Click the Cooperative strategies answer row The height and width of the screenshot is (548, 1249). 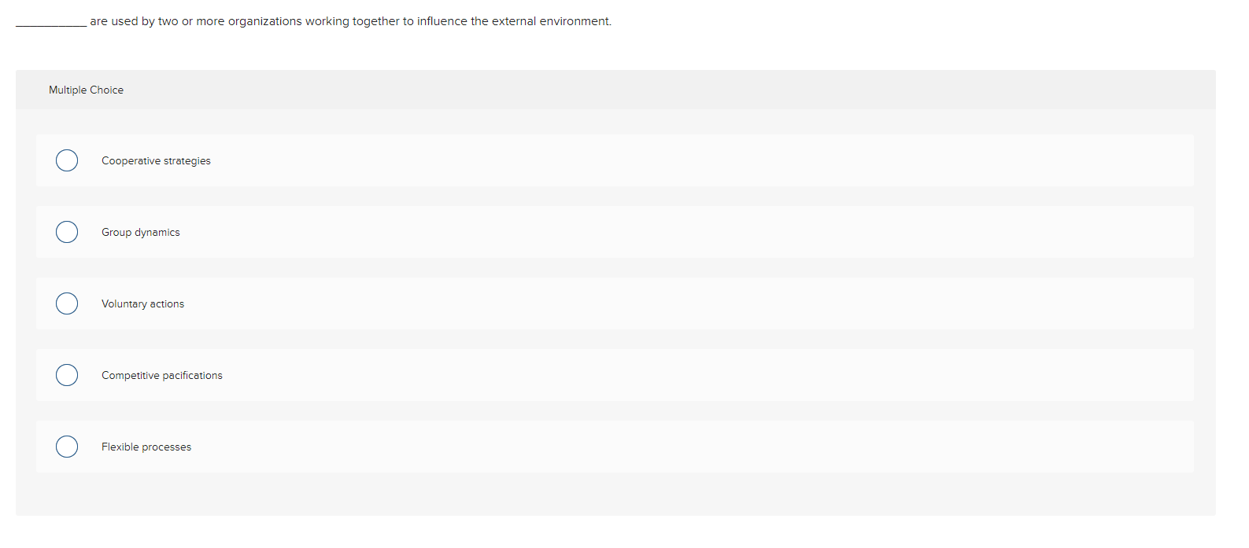[x=551, y=160]
